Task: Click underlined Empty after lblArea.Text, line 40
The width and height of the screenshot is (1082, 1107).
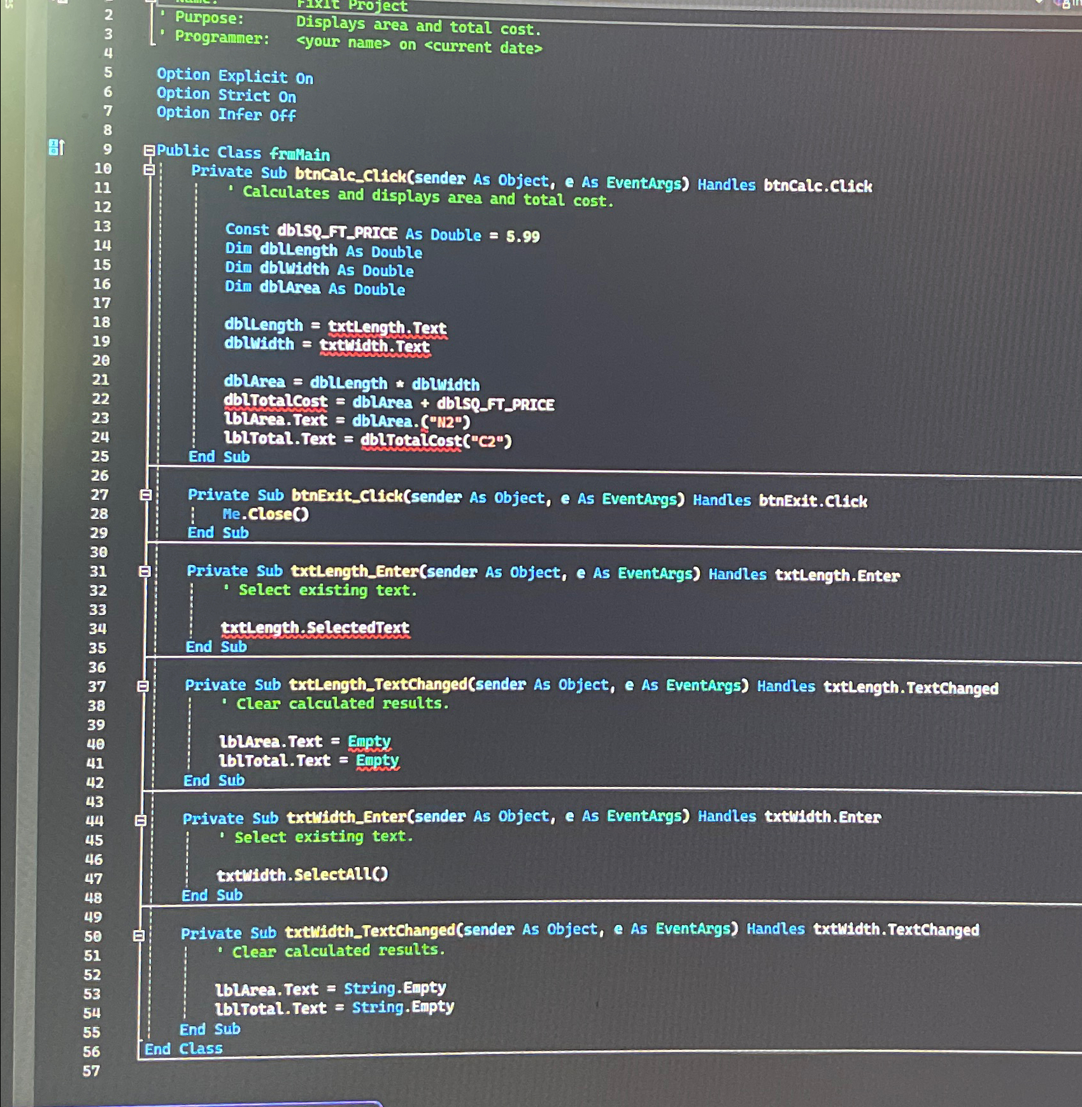Action: [x=369, y=742]
